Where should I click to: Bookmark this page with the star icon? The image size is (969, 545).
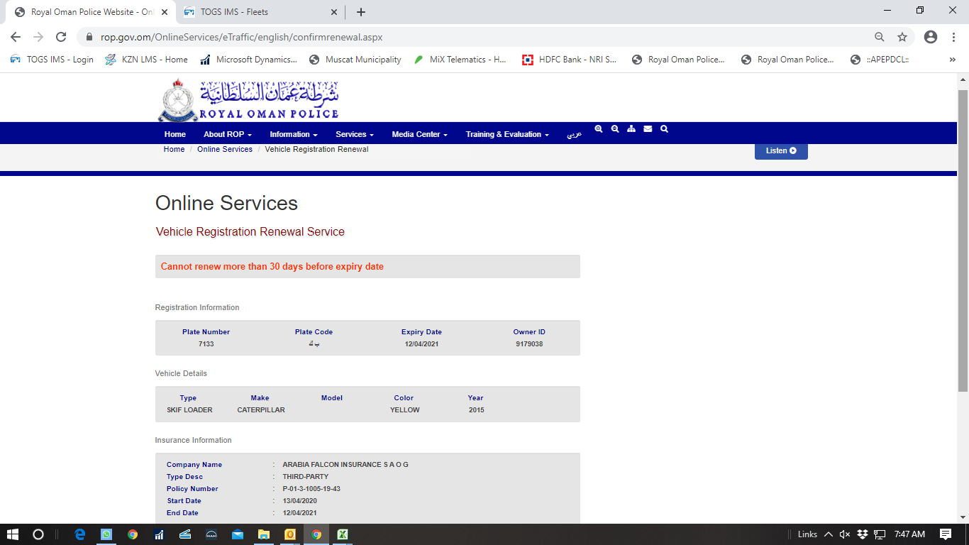pos(902,37)
